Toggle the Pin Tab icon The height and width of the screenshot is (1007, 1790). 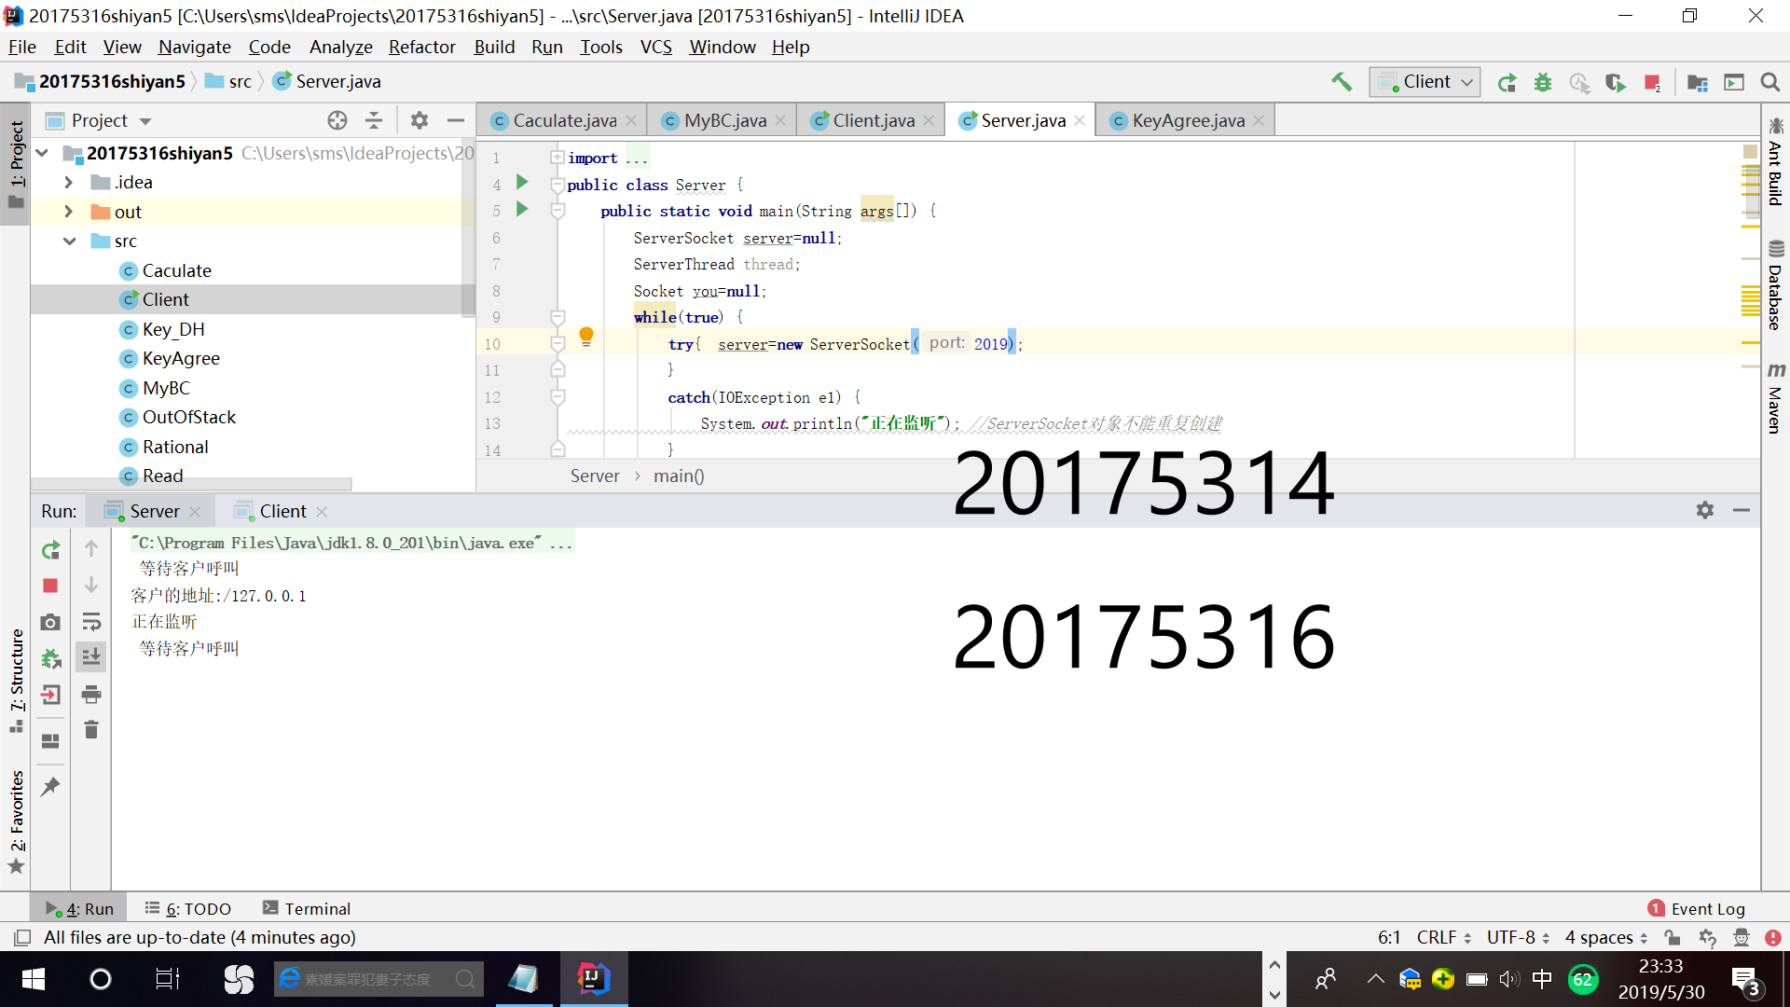(50, 786)
